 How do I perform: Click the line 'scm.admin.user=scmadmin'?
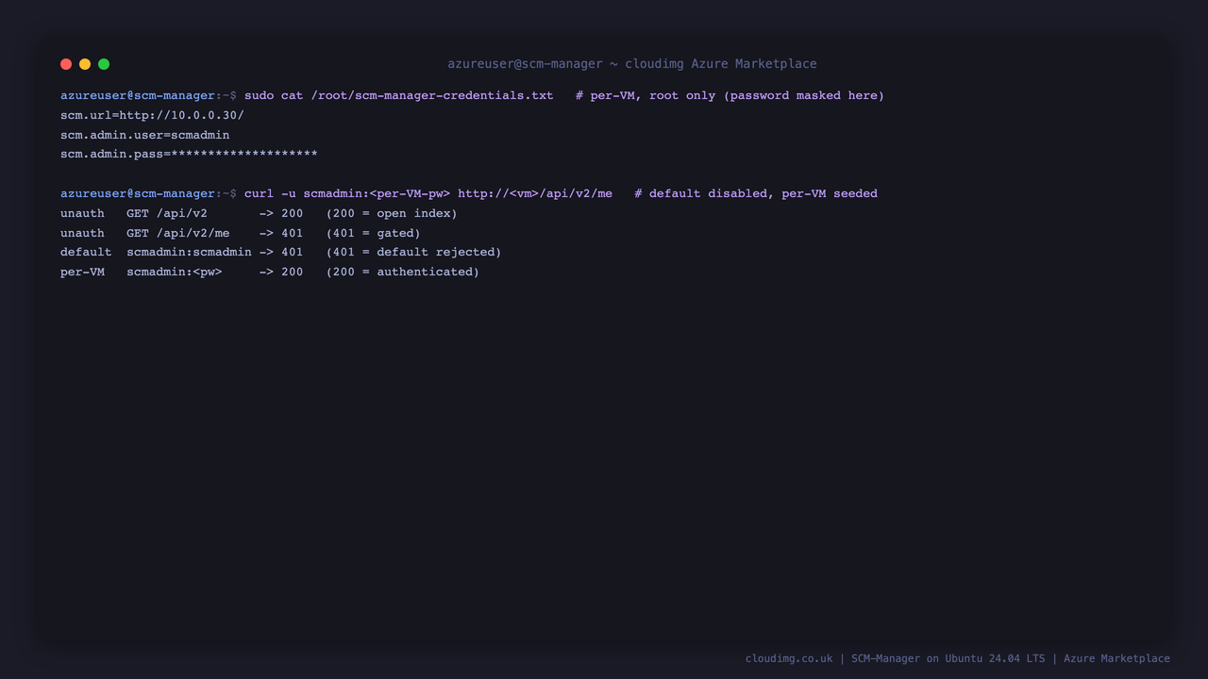coord(144,135)
